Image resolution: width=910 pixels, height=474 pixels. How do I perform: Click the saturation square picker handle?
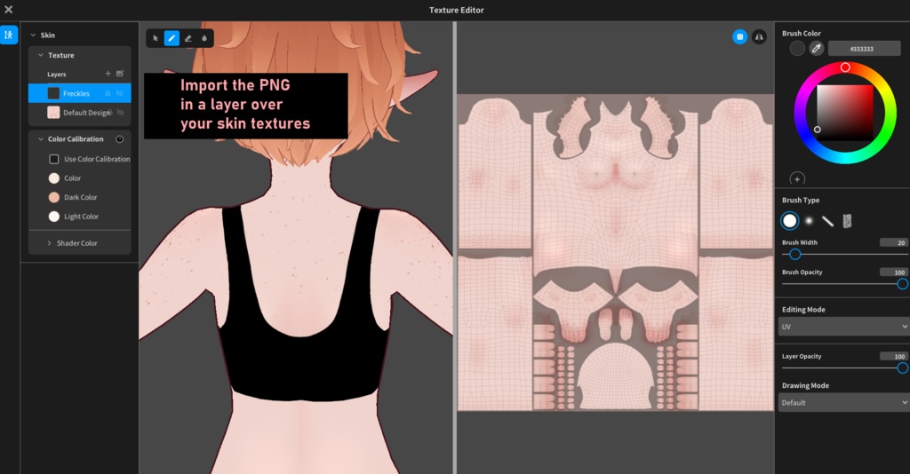(818, 130)
